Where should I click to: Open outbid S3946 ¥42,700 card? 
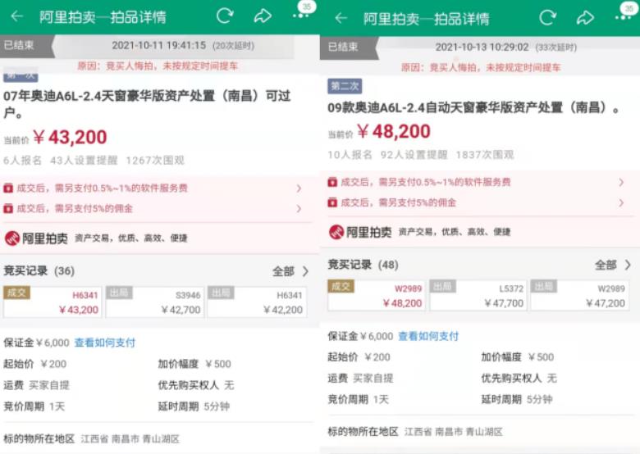155,302
